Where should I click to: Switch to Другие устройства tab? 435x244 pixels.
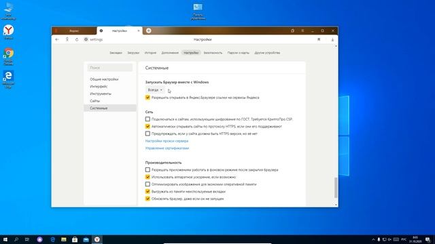click(267, 53)
